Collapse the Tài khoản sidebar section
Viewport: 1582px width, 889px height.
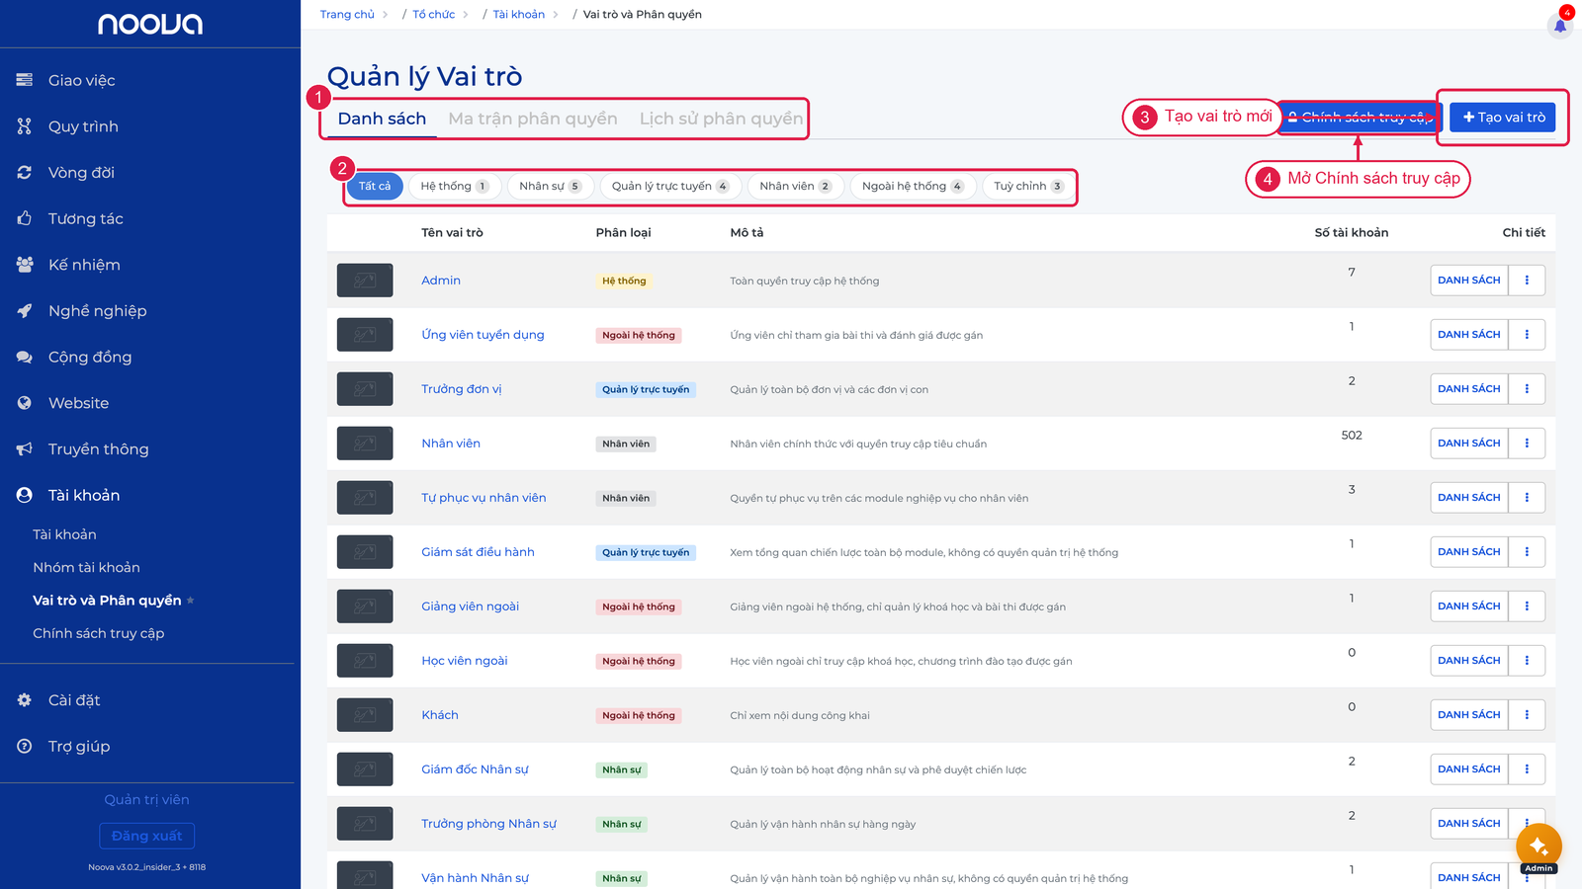[84, 495]
